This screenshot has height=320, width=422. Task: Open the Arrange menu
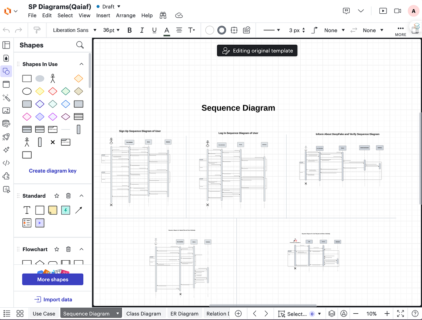[x=126, y=15]
